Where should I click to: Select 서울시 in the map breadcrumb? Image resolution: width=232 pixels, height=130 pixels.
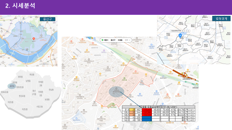click(106, 40)
